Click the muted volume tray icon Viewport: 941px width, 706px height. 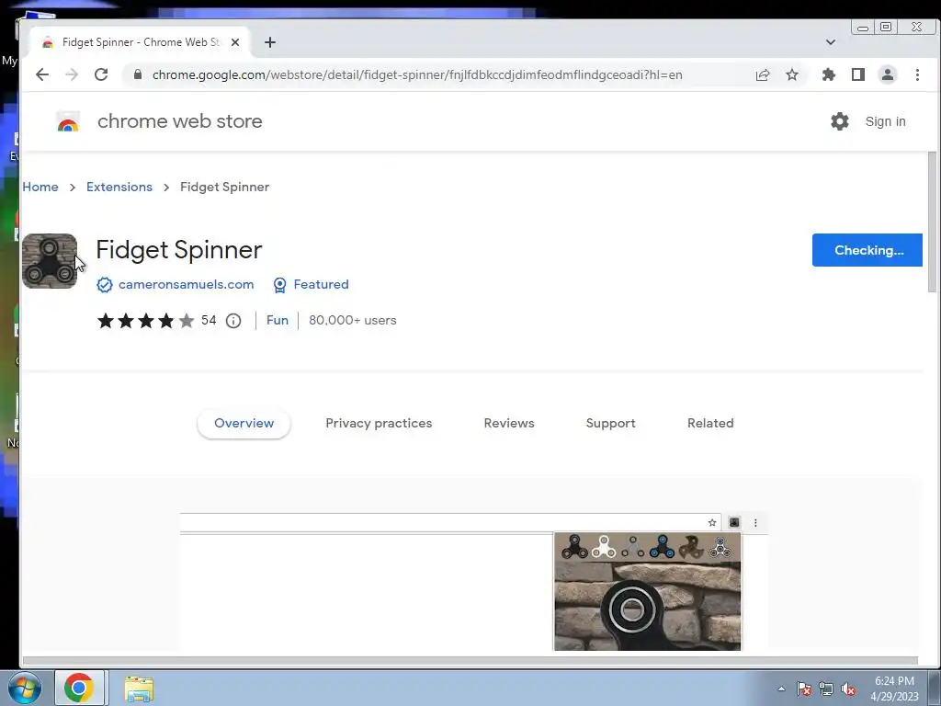(848, 689)
